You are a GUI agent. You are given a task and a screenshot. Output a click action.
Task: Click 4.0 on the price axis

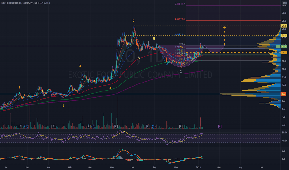click(284, 117)
